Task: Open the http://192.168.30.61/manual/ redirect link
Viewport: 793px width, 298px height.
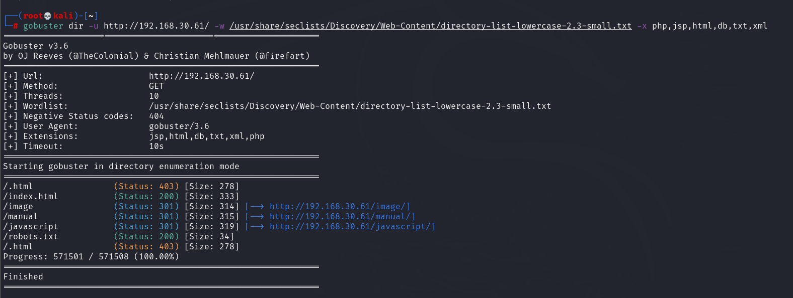Action: [342, 216]
